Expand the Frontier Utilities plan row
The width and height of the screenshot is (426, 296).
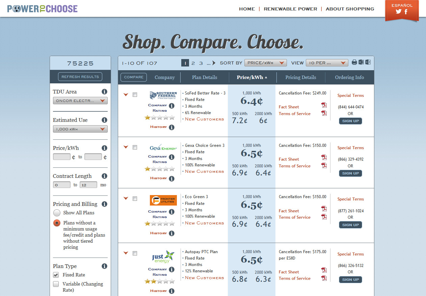click(126, 198)
